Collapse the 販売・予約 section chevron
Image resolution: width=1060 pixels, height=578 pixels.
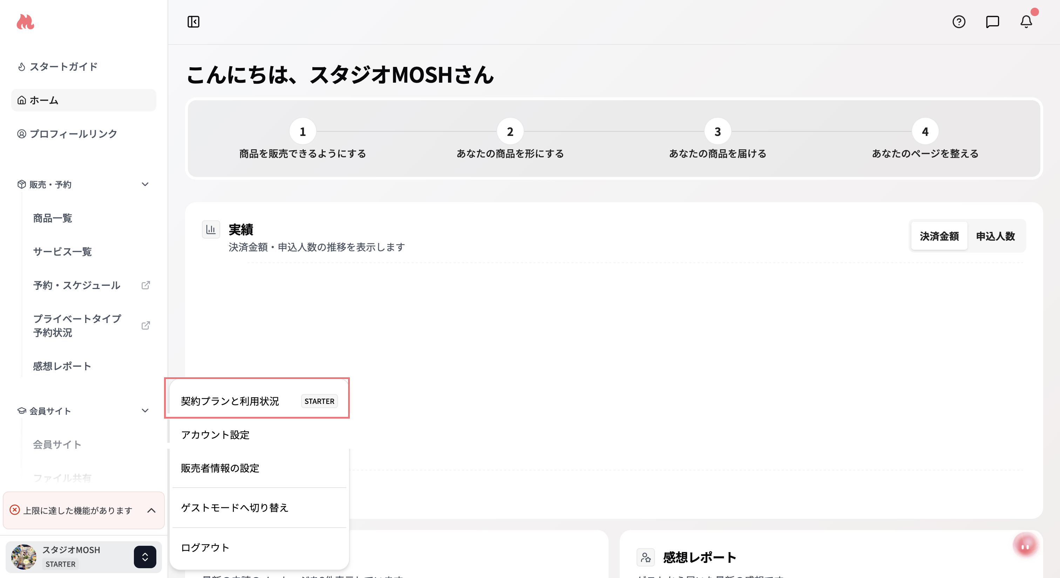pyautogui.click(x=145, y=185)
